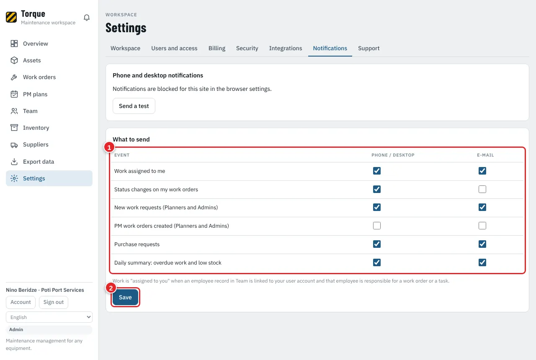Image resolution: width=536 pixels, height=360 pixels.
Task: Click the Team people icon
Action: pos(14,111)
